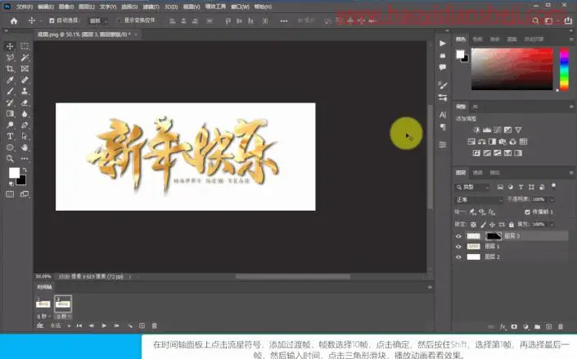Duplicate selected frame in Timeline
Screen dimensions: 577x359
coord(142,326)
